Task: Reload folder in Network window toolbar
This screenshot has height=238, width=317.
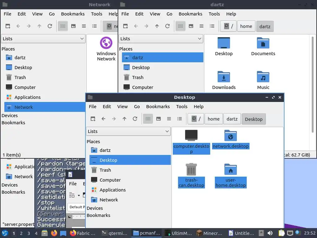Action: click(50, 26)
